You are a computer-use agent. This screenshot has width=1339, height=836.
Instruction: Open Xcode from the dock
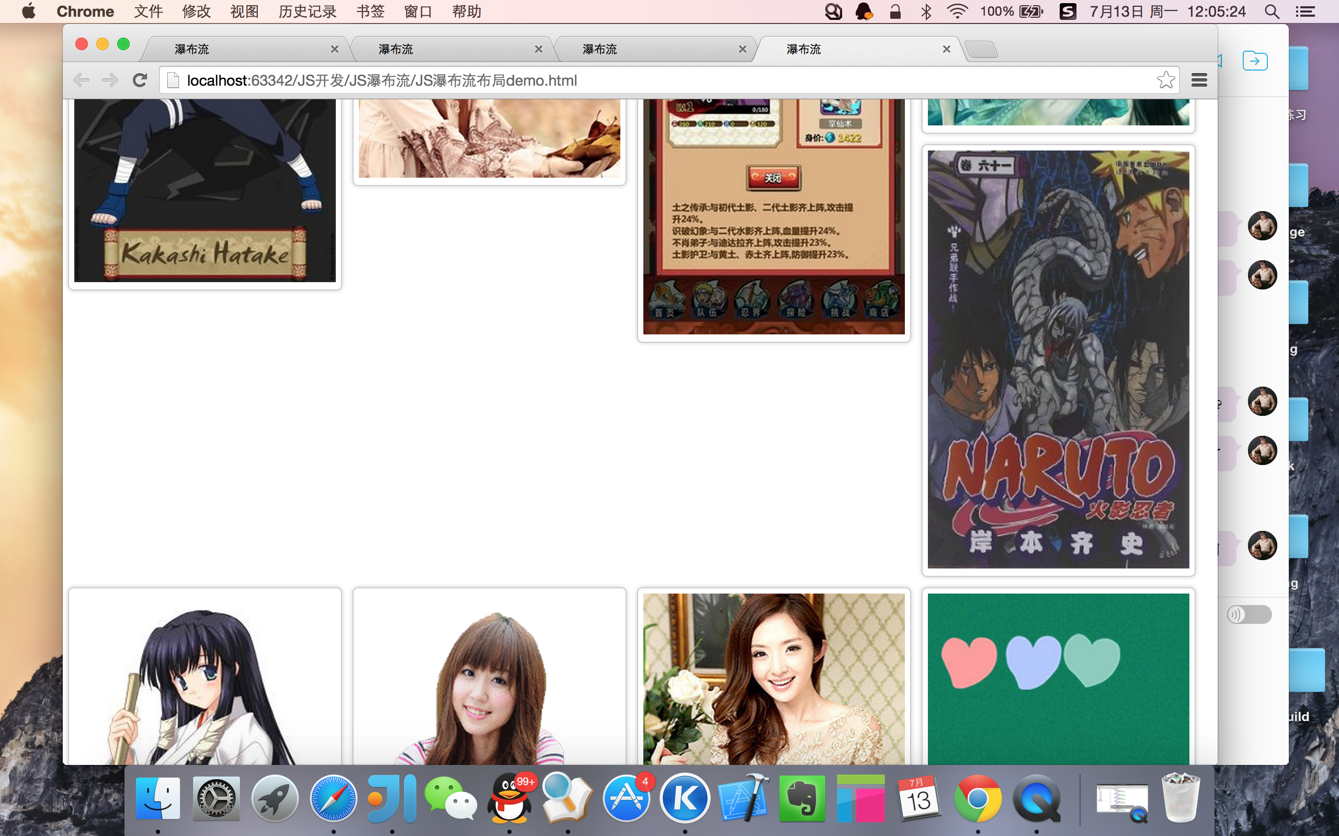744,798
